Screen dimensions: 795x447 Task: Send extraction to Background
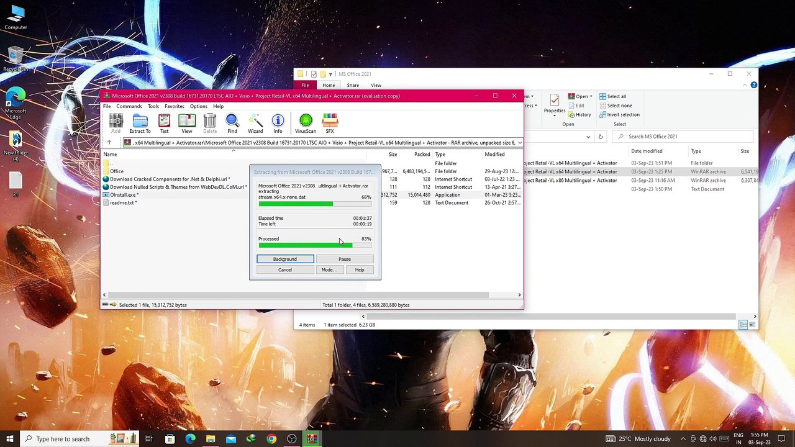[x=285, y=259]
